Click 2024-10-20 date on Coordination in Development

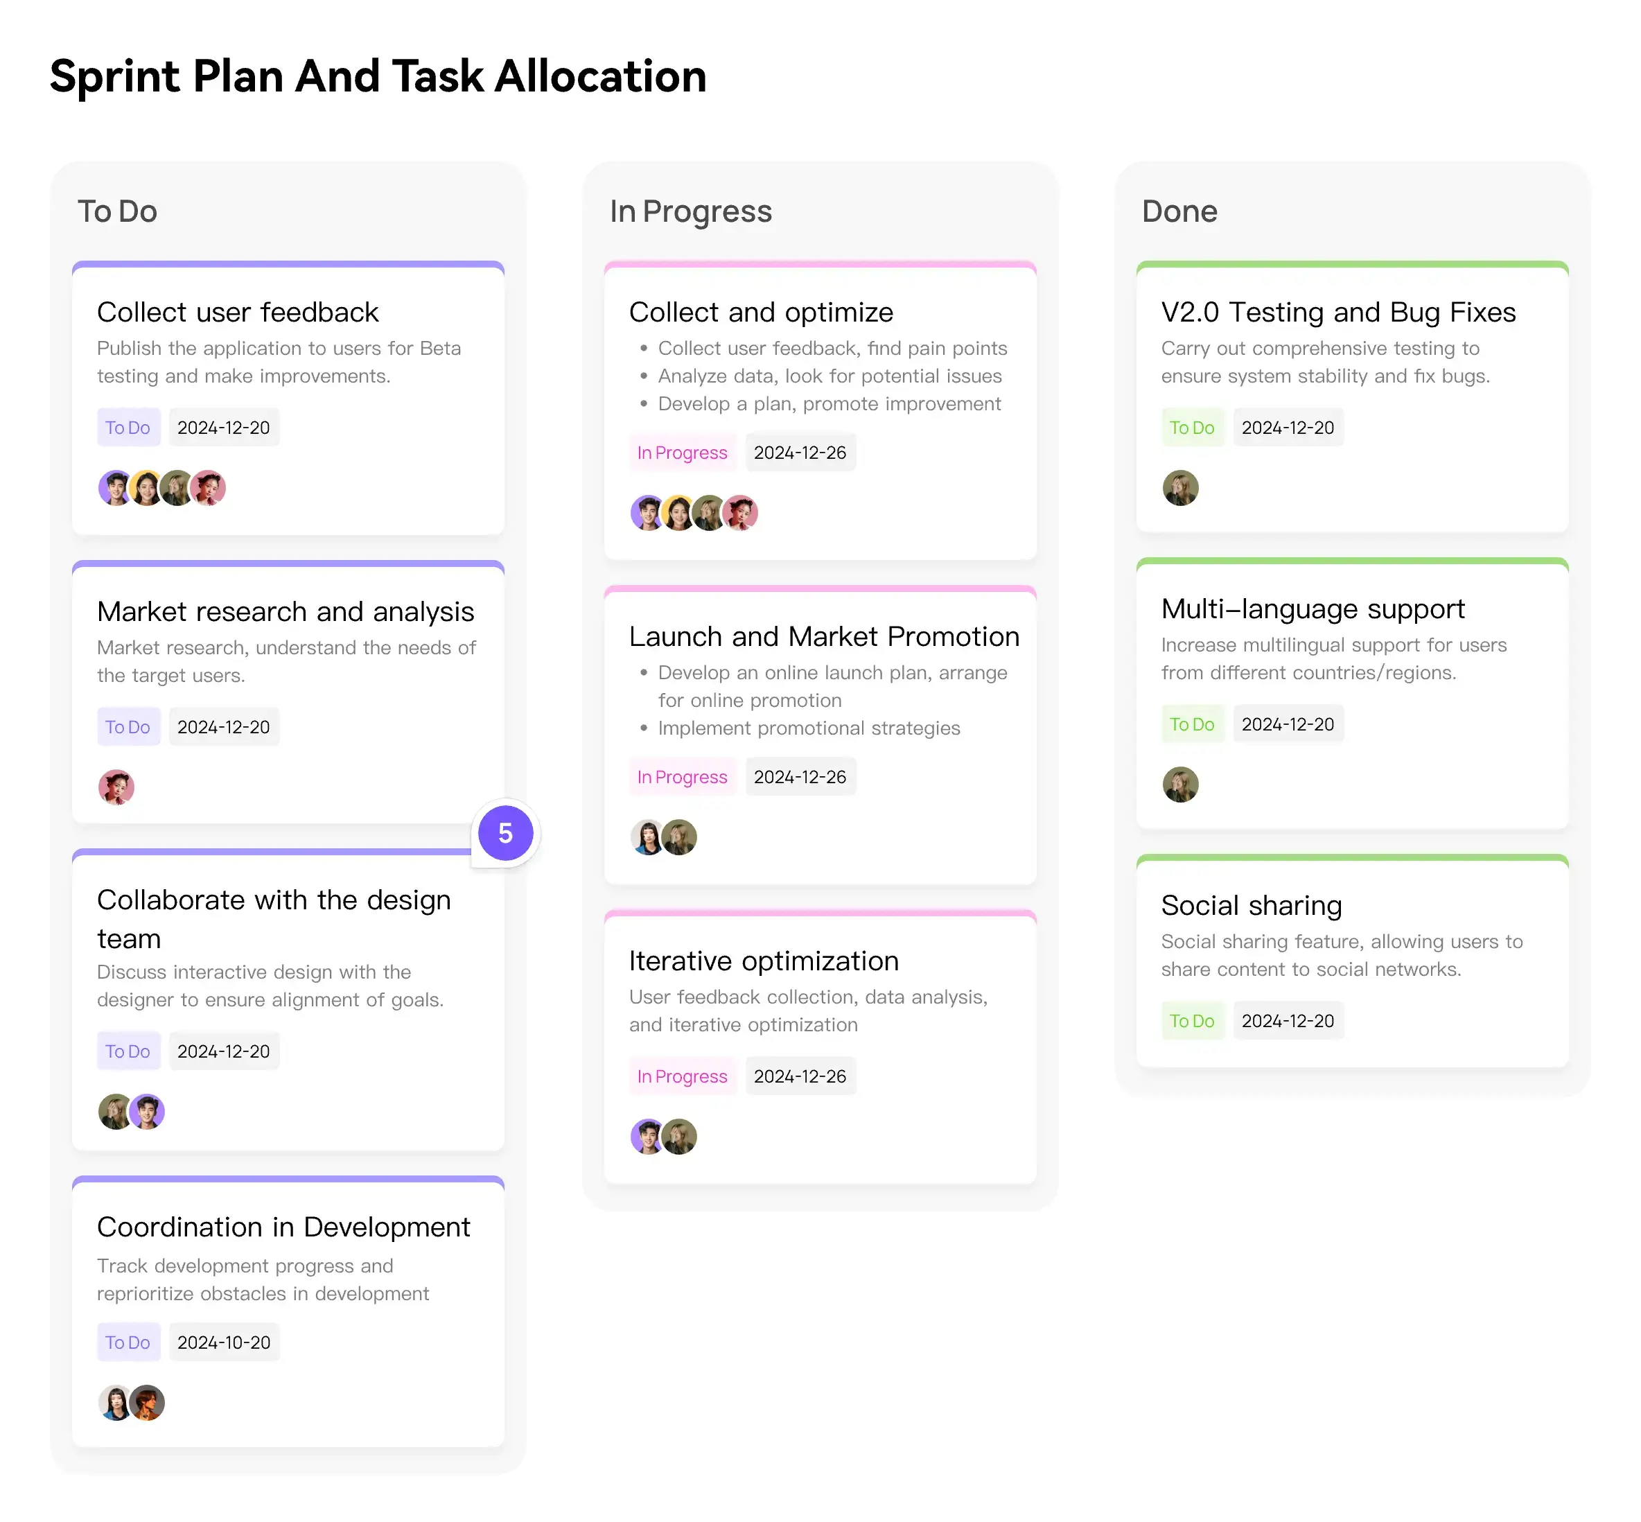tap(224, 1342)
